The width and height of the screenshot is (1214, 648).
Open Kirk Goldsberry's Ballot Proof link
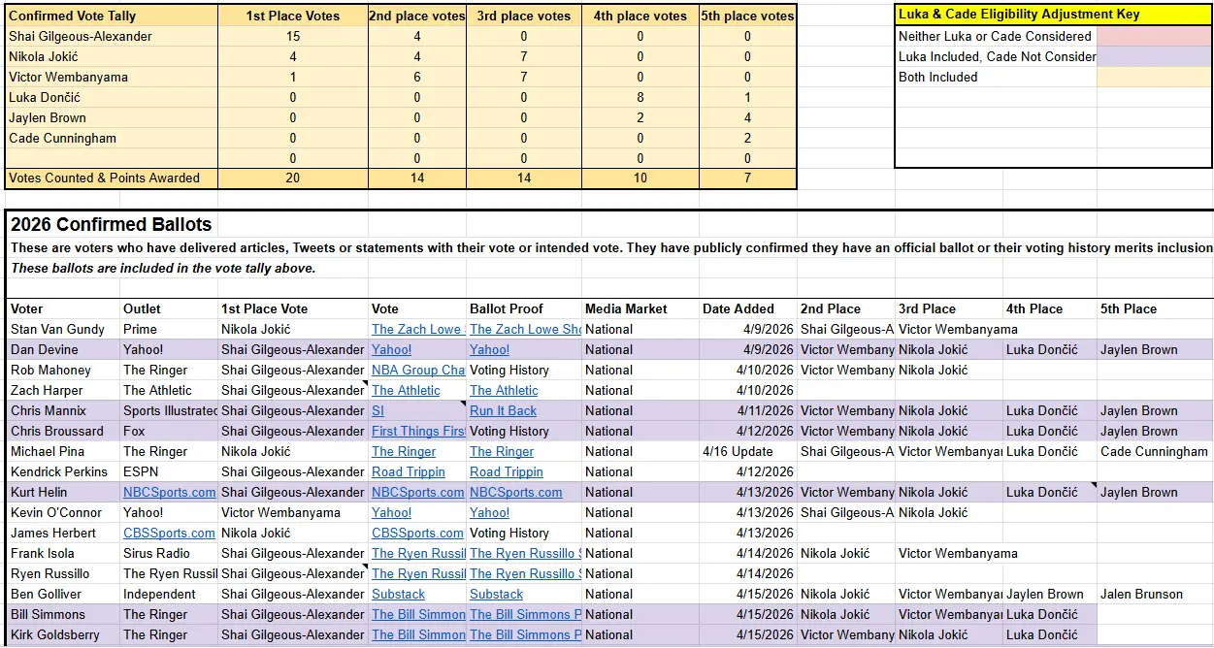click(525, 634)
